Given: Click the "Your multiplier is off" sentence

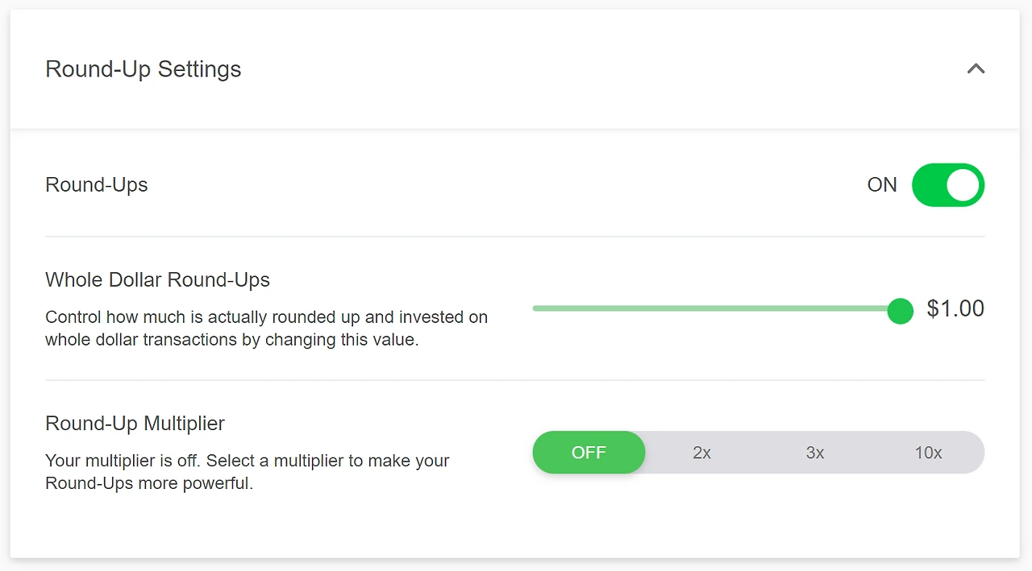Looking at the screenshot, I should (x=123, y=461).
